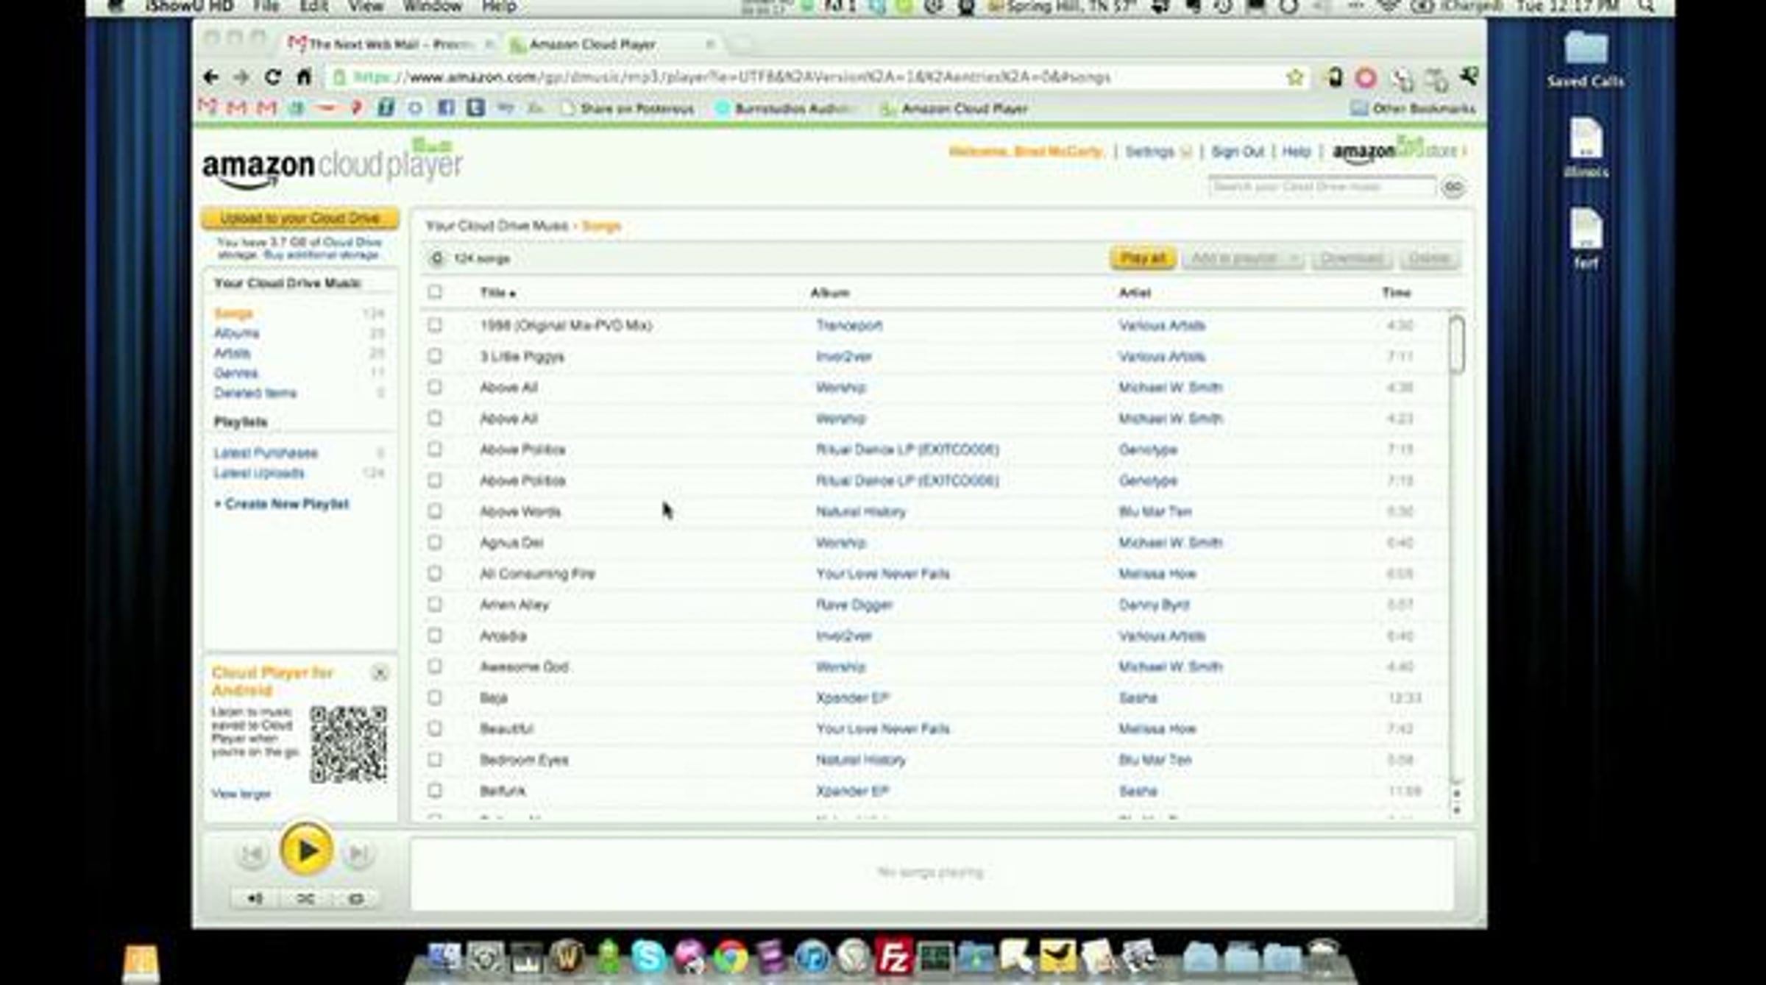Click the song list scrollbar thumb

click(1456, 344)
